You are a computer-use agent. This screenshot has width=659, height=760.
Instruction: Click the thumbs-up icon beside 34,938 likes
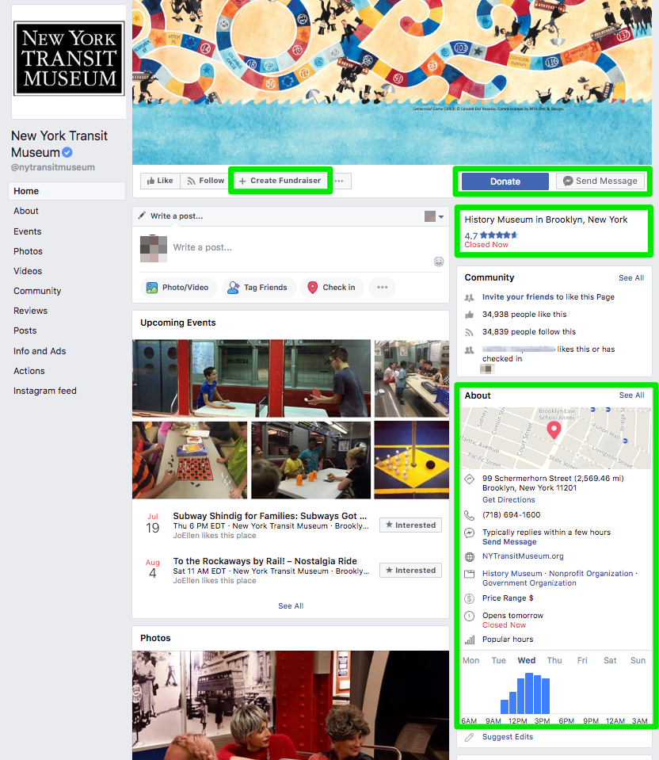469,315
